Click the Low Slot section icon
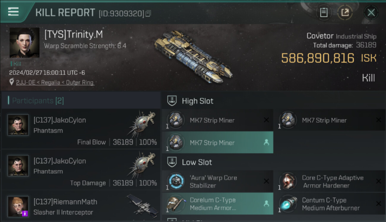The width and height of the screenshot is (386, 222). 172,162
